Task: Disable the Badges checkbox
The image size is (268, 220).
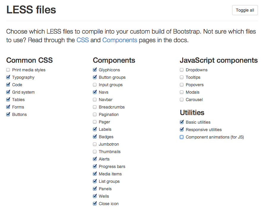Action: coord(95,137)
